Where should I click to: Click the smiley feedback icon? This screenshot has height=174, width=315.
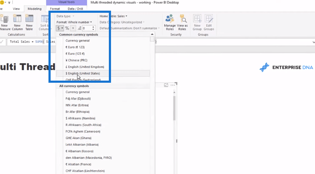pos(2,2)
